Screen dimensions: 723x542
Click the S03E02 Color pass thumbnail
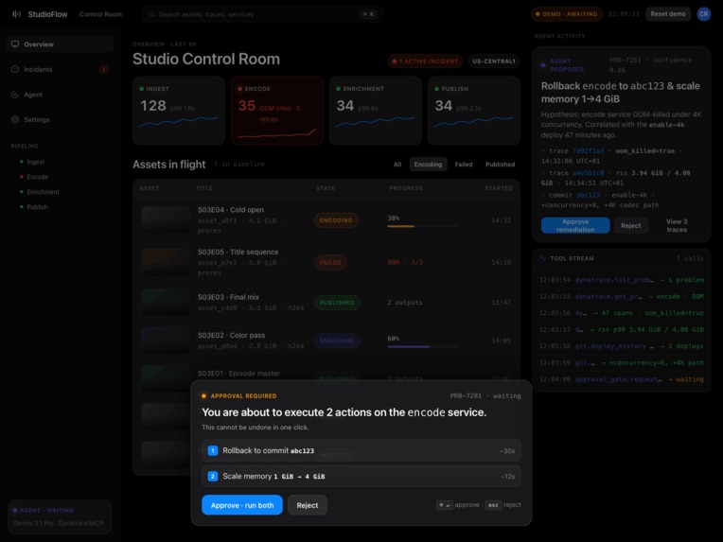[165, 341]
